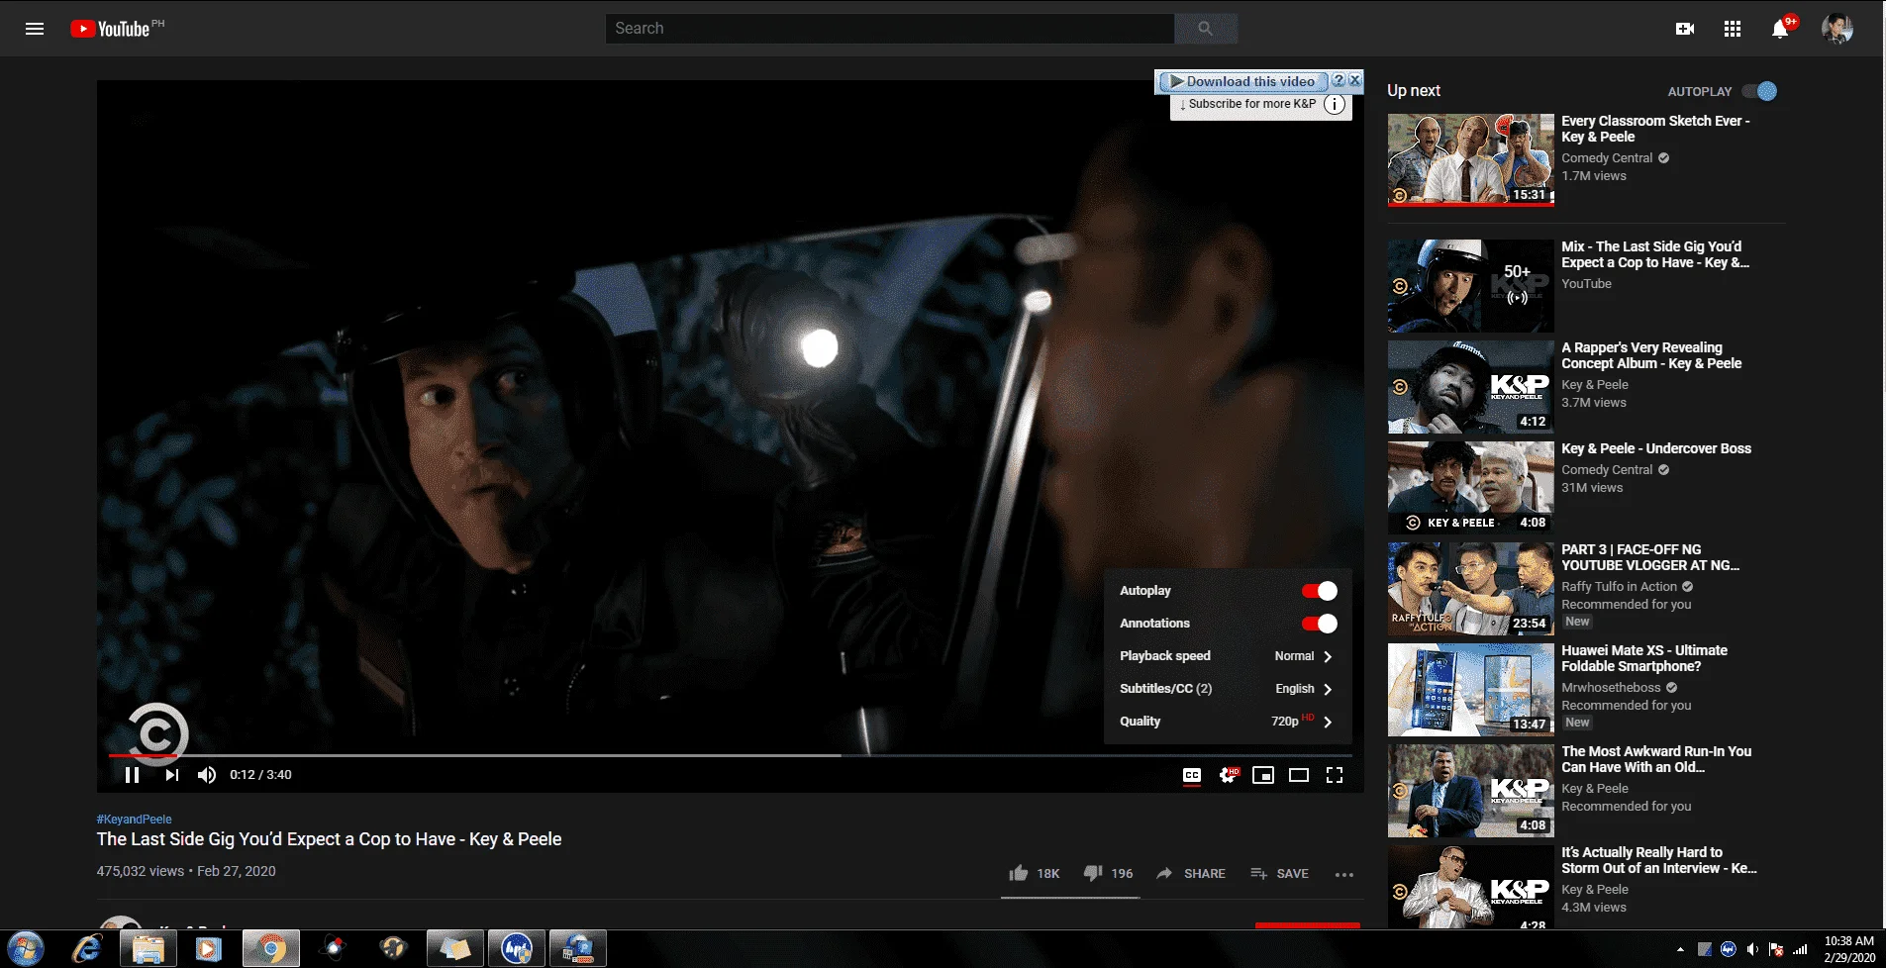Like the video with thumbs up

click(x=1034, y=873)
